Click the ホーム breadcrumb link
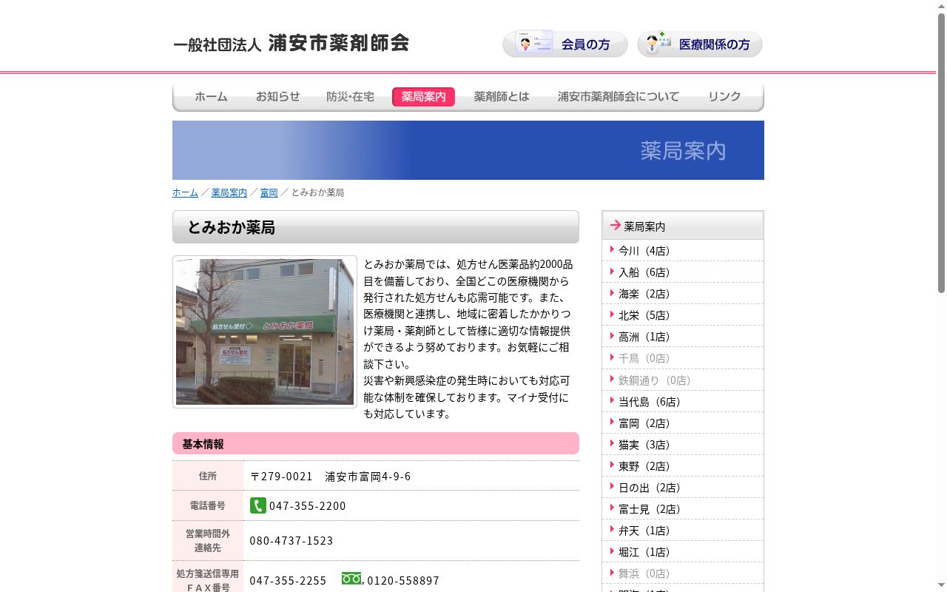 tap(185, 192)
